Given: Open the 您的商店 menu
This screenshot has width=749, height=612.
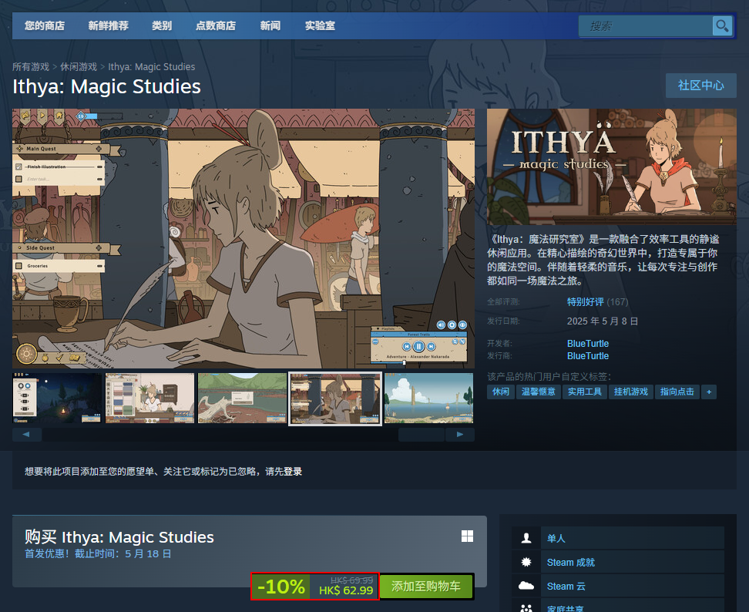Looking at the screenshot, I should pyautogui.click(x=45, y=25).
